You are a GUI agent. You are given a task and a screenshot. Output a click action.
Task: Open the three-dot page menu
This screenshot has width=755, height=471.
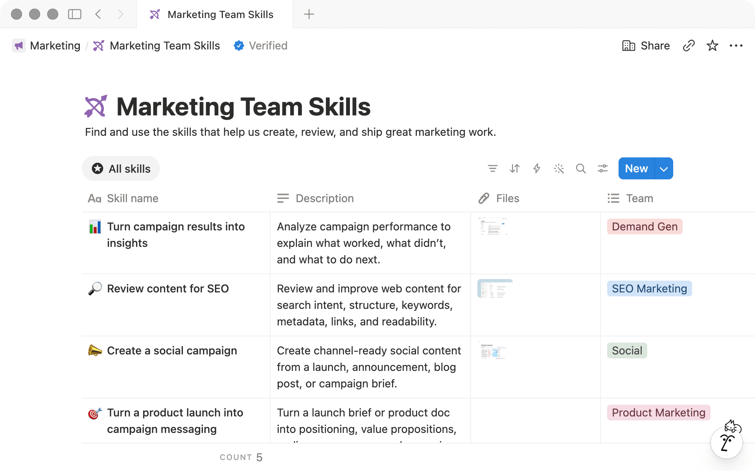click(736, 46)
